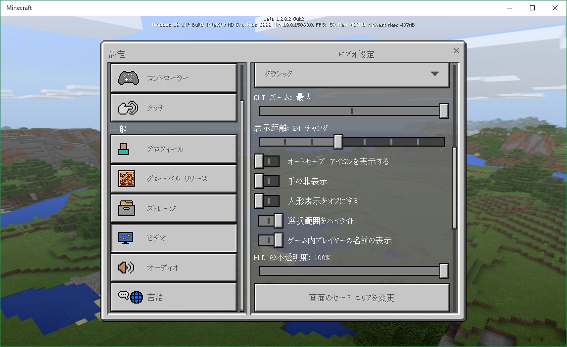Screen dimensions: 567x347
Task: Click the video monitor icon
Action: tap(126, 238)
